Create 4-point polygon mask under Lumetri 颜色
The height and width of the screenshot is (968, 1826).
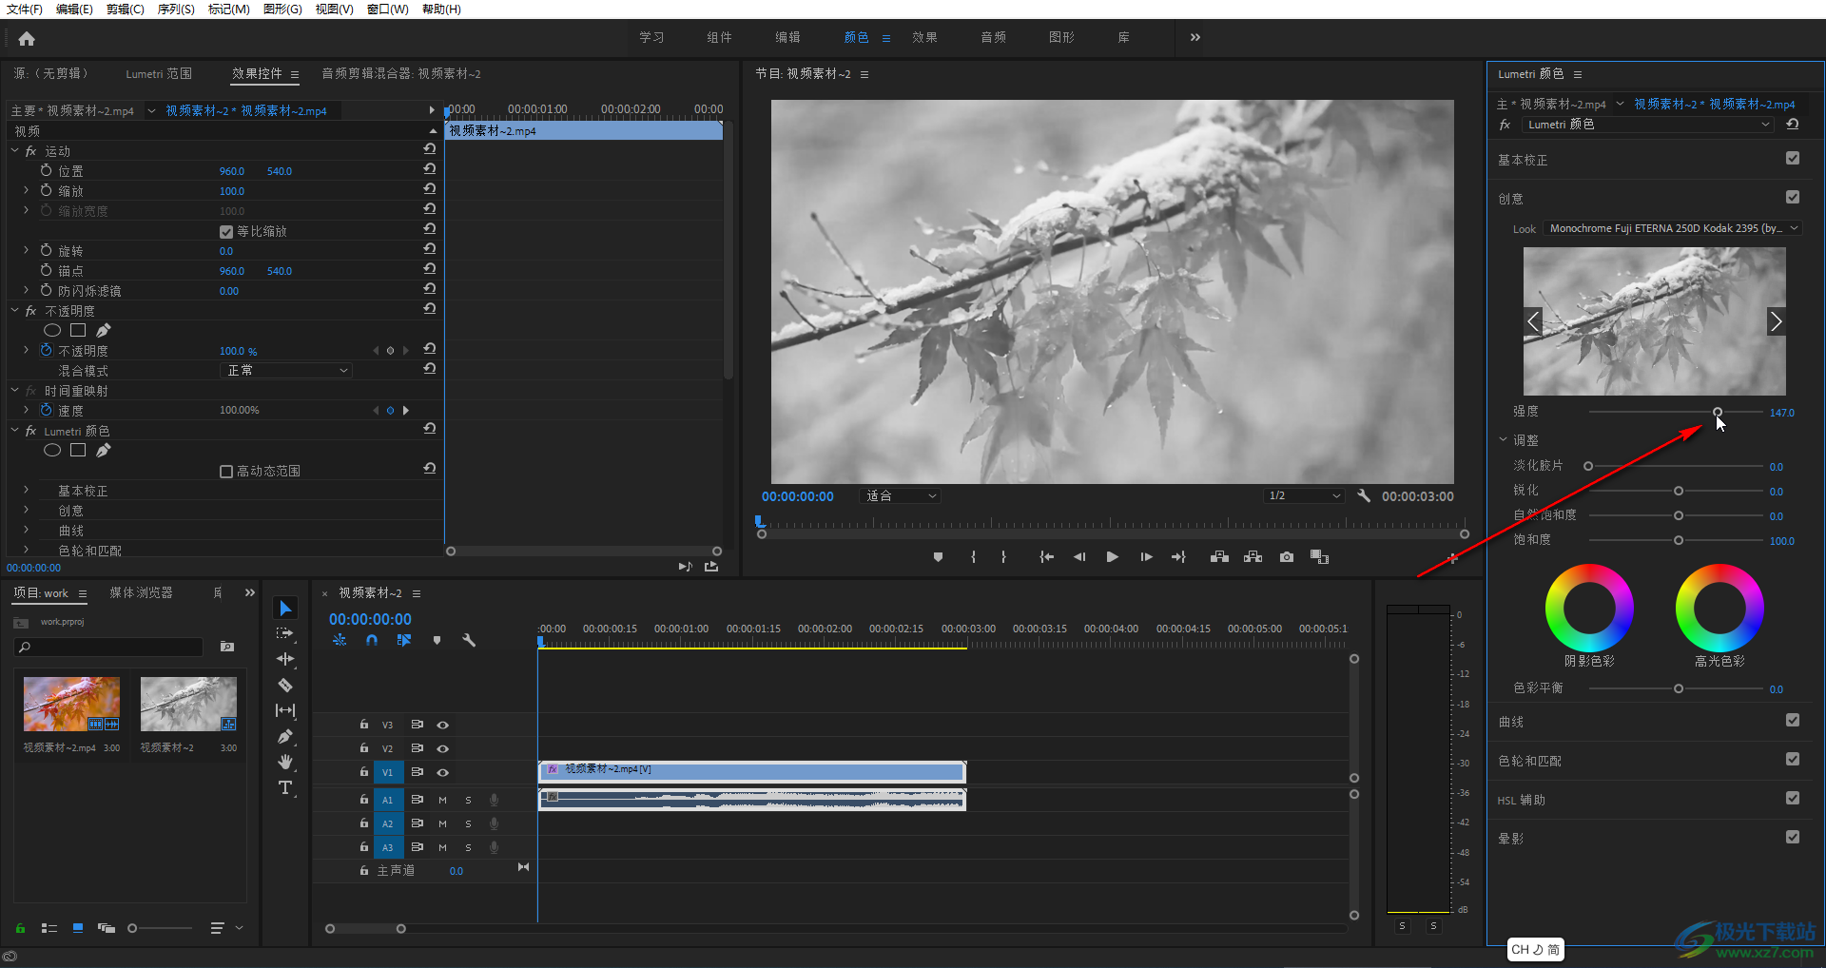coord(78,450)
